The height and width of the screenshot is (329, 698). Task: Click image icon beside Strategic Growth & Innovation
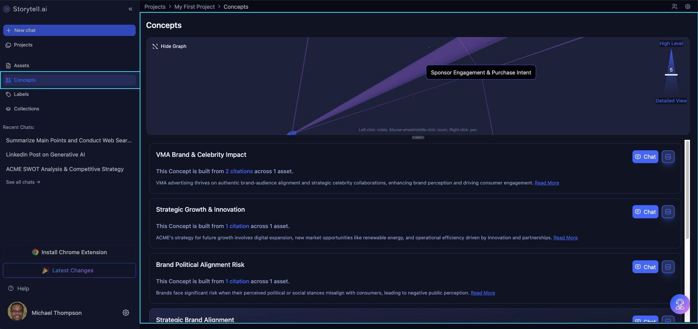pyautogui.click(x=668, y=212)
